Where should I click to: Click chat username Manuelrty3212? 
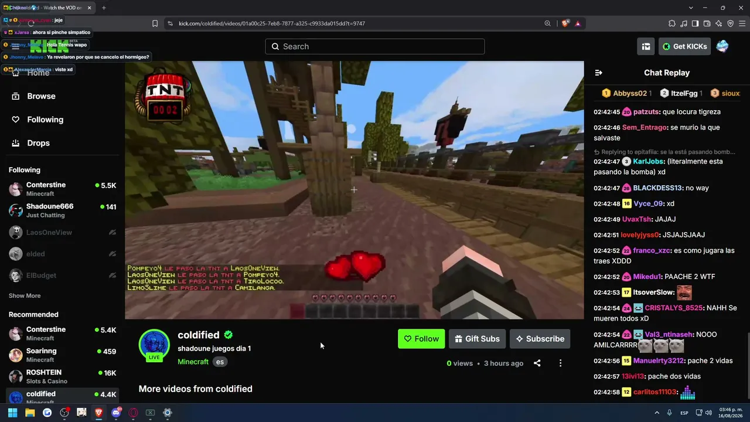point(658,361)
